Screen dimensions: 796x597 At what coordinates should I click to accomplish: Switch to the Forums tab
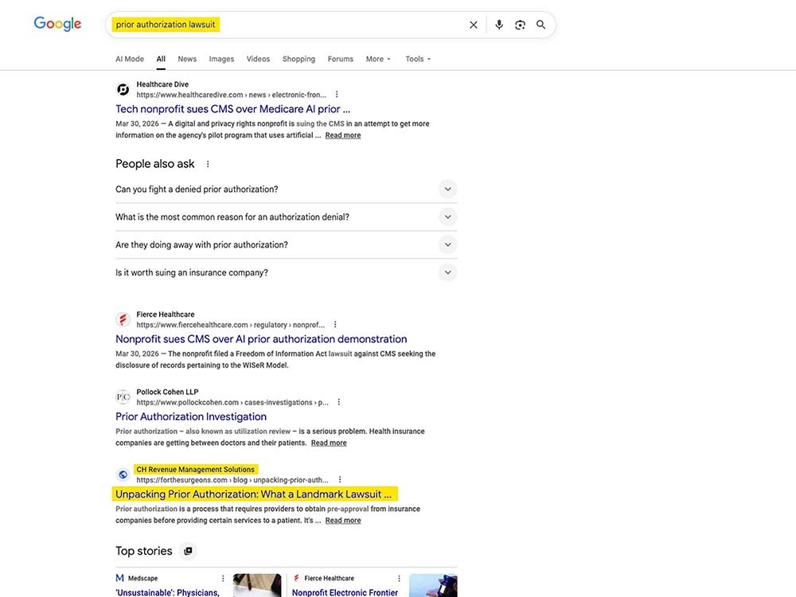point(340,59)
